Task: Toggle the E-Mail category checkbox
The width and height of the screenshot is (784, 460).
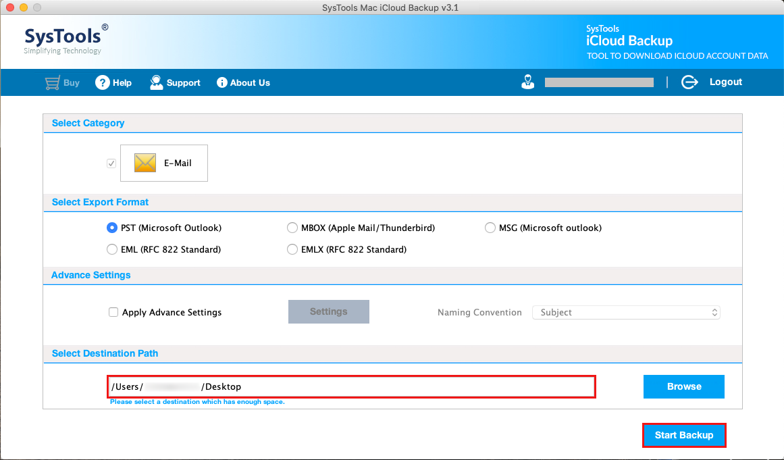Action: pos(111,163)
